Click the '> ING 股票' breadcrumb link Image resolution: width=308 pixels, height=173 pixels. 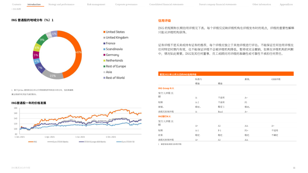click(16, 9)
